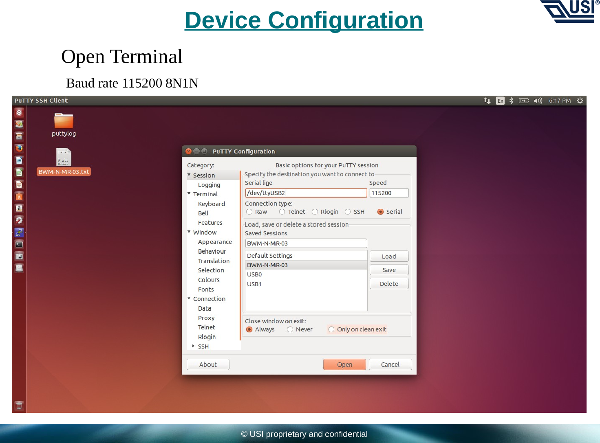Launch LibreOffice Calc from the dock
This screenshot has width=600, height=443.
click(19, 172)
